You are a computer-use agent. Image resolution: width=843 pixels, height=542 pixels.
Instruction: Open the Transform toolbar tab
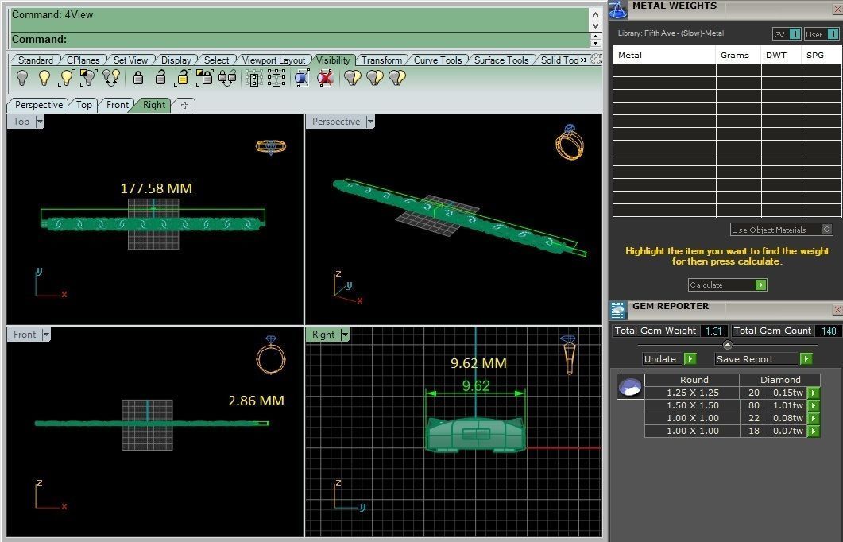coord(381,60)
